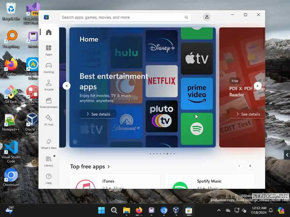
Task: Open the Spotify Music app card
Action: point(210,181)
